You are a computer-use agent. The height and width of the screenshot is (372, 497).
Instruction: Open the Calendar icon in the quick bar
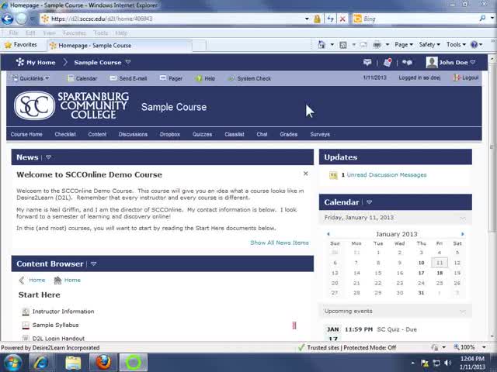pos(71,78)
